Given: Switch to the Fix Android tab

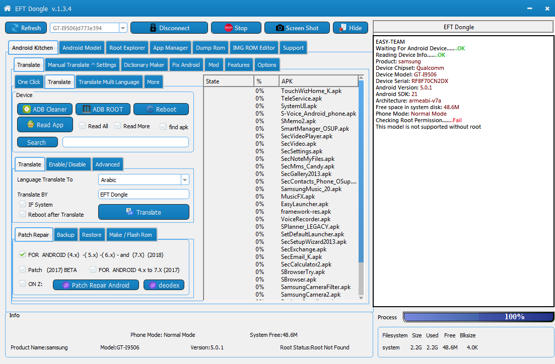Looking at the screenshot, I should pos(186,65).
